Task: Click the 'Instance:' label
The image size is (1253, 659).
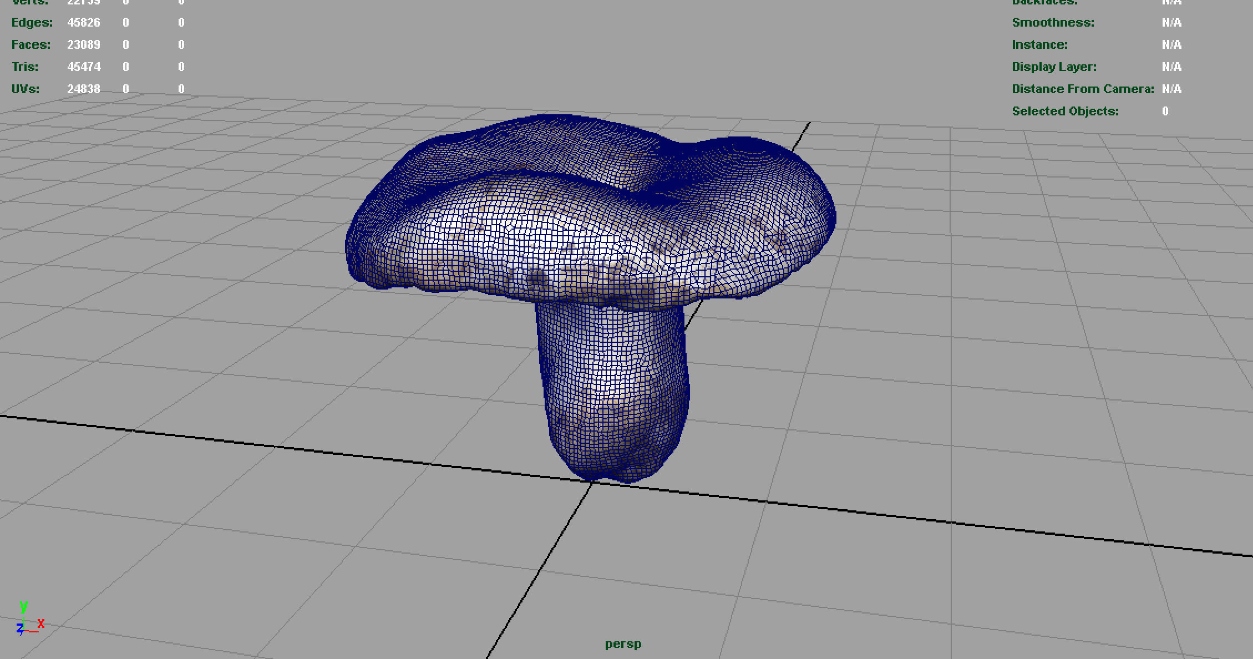Action: tap(1040, 45)
